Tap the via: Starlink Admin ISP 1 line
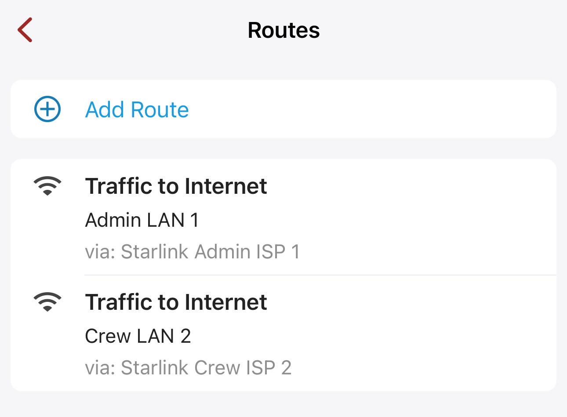The width and height of the screenshot is (567, 417). coord(192,252)
